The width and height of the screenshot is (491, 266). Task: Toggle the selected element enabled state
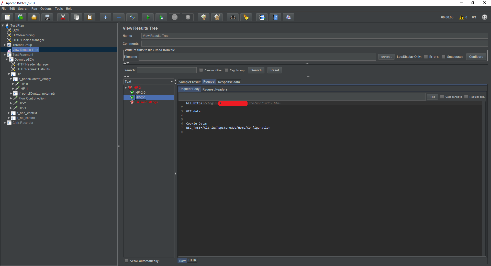(x=132, y=17)
